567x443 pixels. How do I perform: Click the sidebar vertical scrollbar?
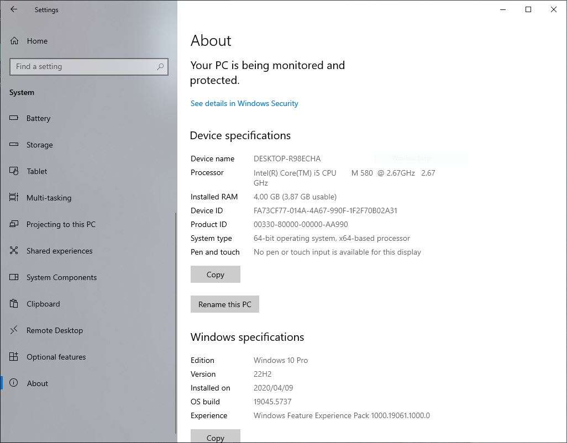[x=176, y=320]
